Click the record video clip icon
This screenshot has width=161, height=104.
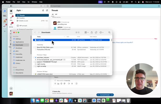[69, 83]
